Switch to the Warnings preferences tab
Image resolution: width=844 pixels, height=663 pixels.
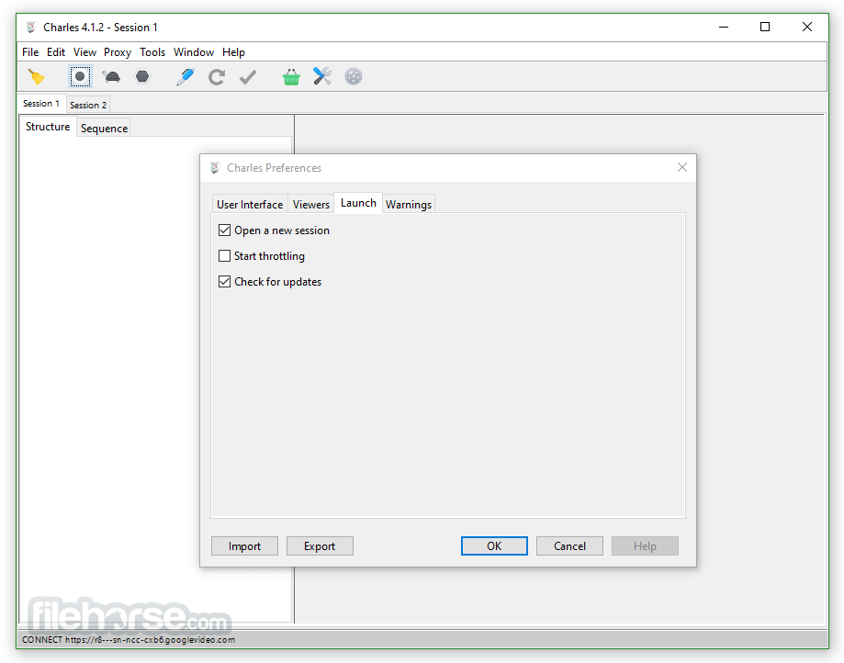[x=409, y=205]
